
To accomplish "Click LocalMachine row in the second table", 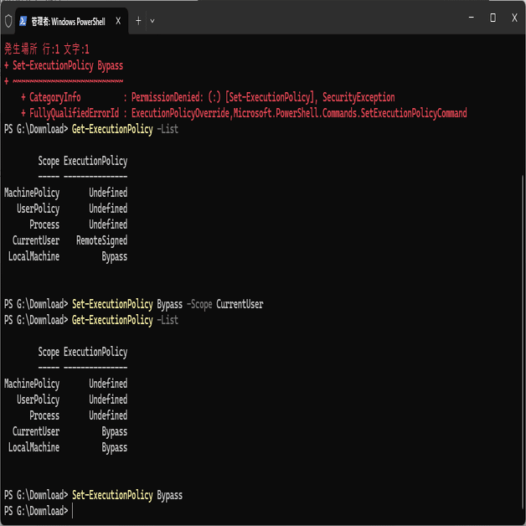I will click(34, 447).
